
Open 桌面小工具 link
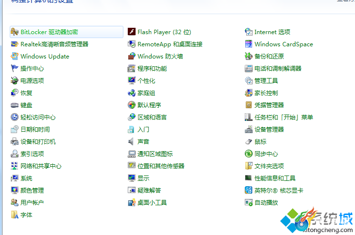tap(152, 203)
